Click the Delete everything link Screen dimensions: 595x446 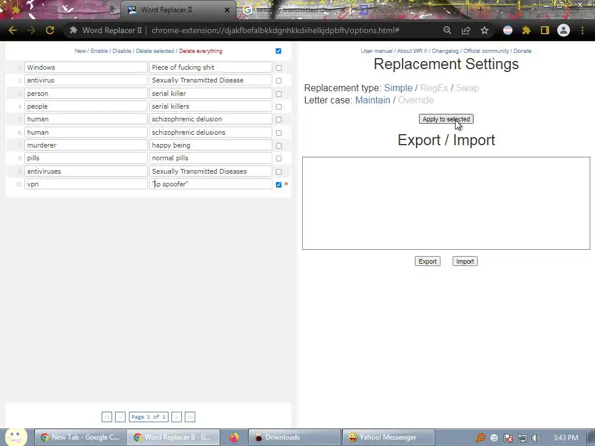coord(200,51)
